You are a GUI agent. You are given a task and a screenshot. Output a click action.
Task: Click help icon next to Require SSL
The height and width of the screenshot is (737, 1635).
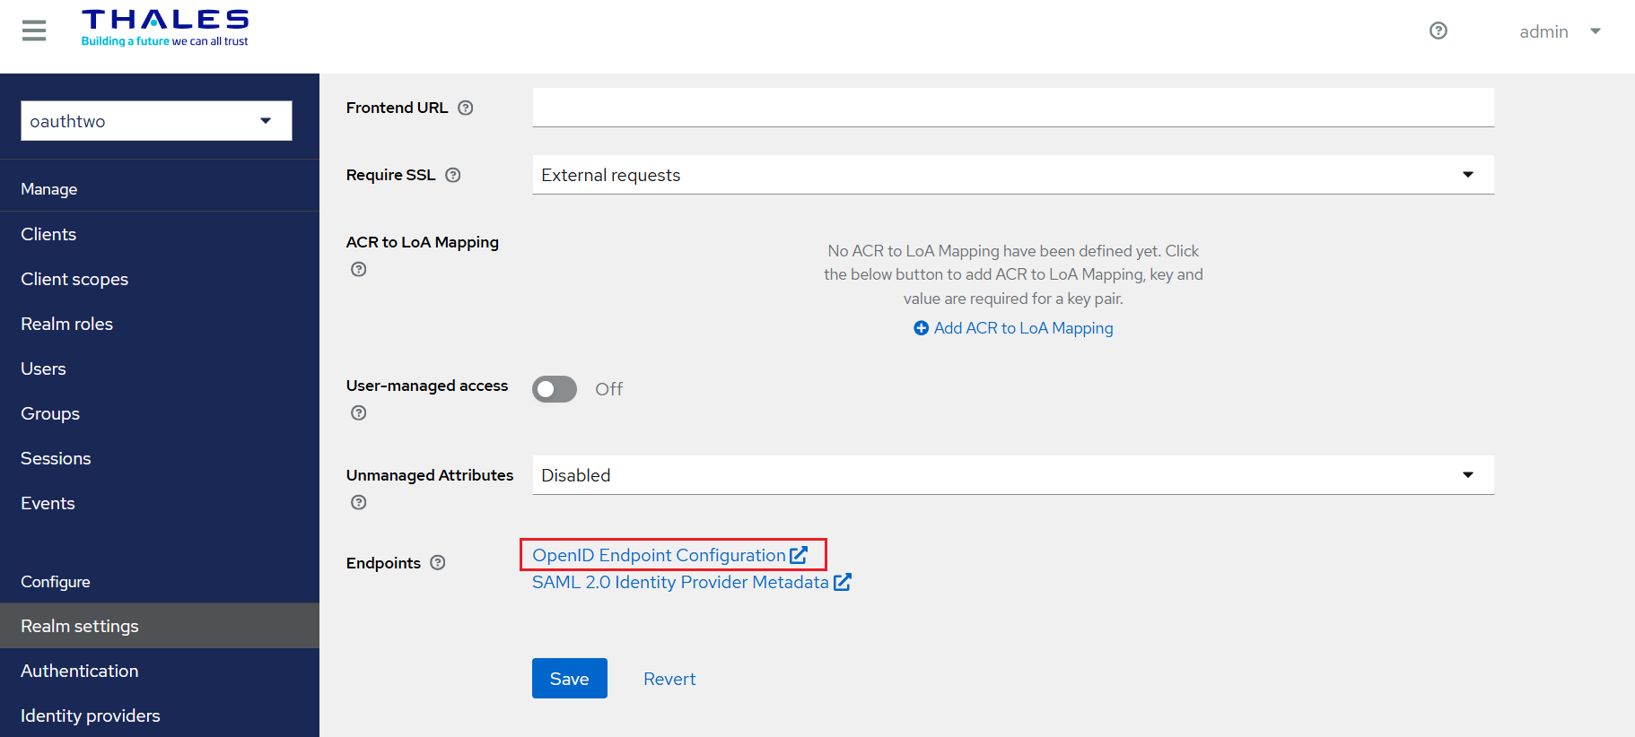453,175
